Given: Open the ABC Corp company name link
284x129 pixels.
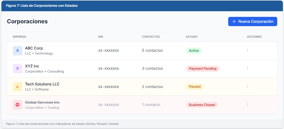Looking at the screenshot, I should click(34, 48).
